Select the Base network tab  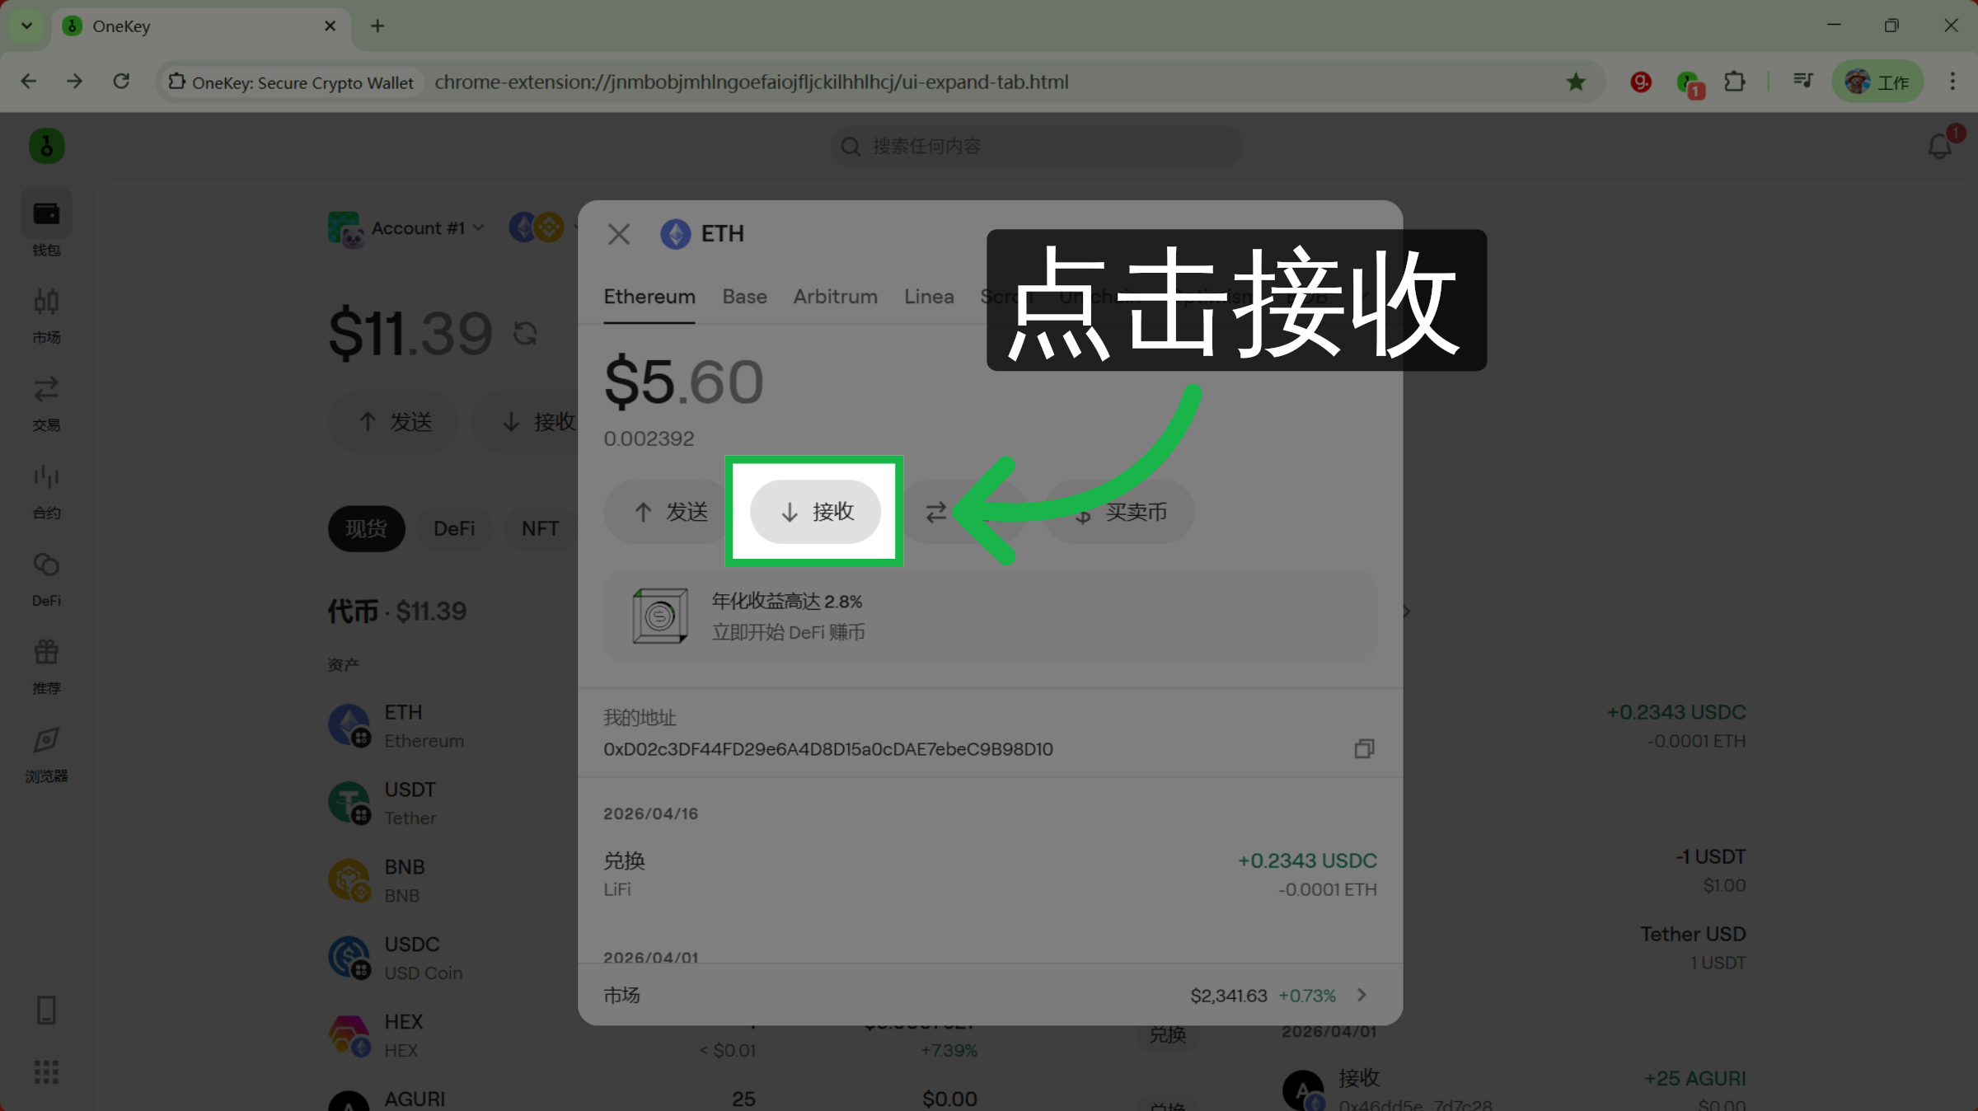[x=744, y=297]
